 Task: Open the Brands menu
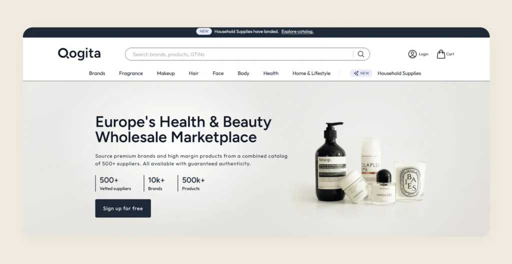click(97, 73)
